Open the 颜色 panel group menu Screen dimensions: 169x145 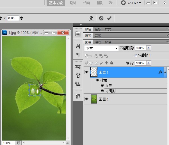(x=168, y=29)
